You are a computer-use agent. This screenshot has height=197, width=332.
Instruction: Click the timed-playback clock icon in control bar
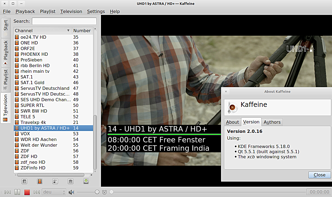tap(104, 192)
